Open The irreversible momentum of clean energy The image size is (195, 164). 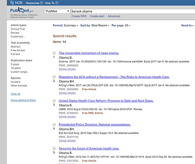click(89, 53)
